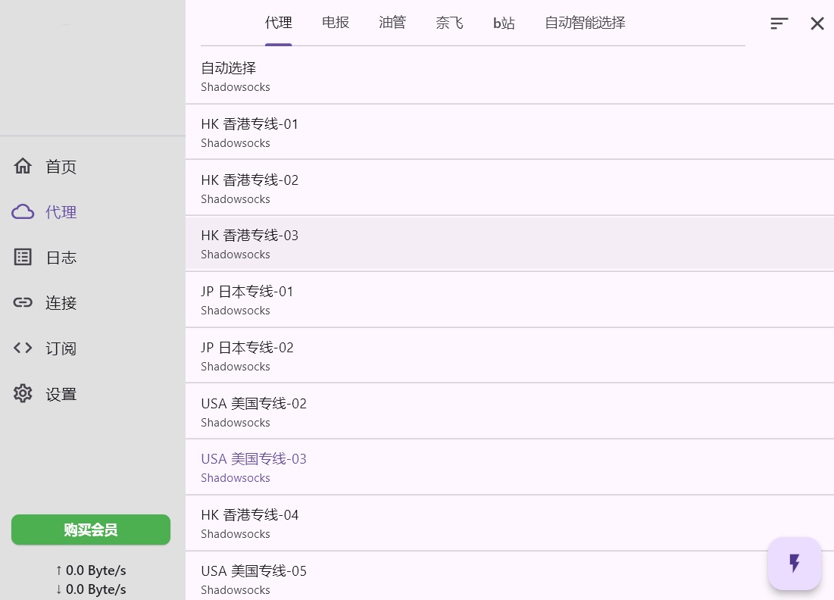Open settings via the gear icon
The image size is (834, 600).
23,394
